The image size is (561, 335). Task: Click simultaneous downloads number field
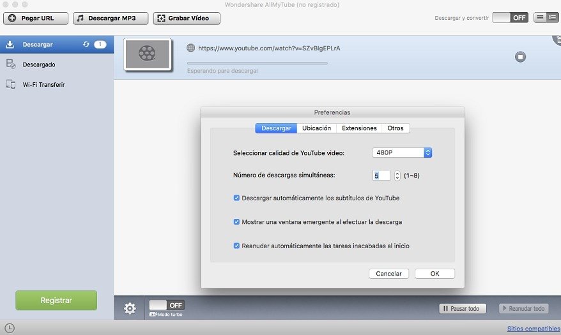[381, 175]
